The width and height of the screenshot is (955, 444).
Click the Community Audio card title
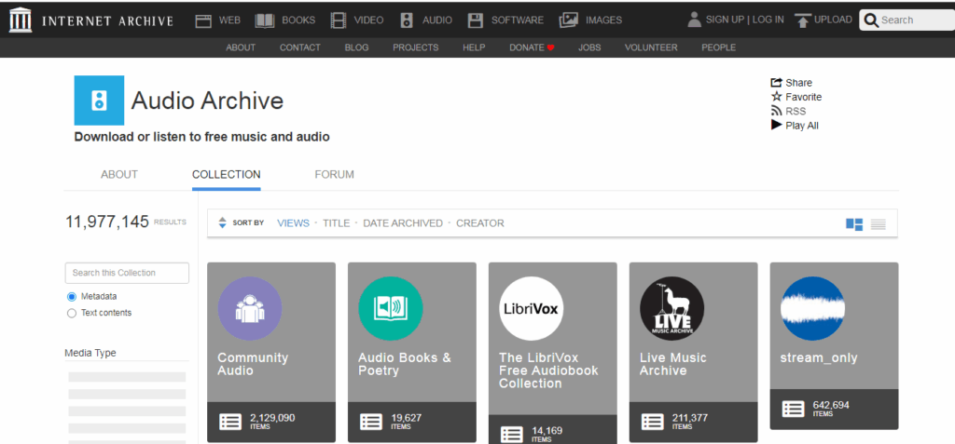coord(253,364)
